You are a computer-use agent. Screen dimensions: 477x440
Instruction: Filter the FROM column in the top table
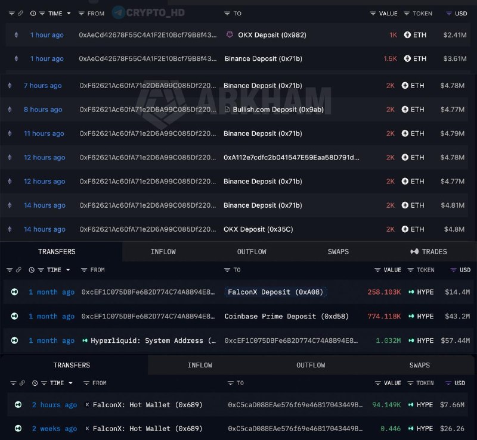[x=81, y=13]
